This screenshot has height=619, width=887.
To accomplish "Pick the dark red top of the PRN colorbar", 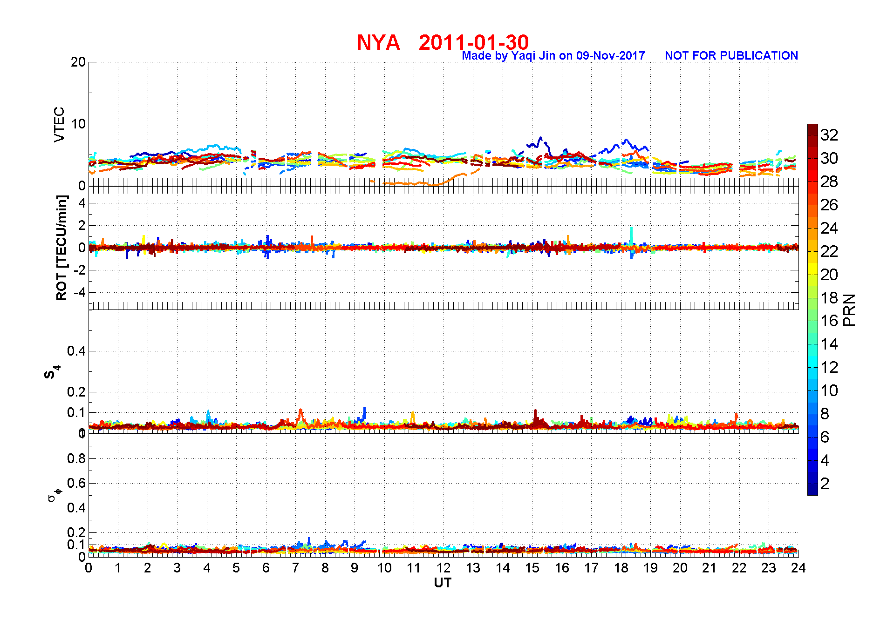I will pos(812,129).
